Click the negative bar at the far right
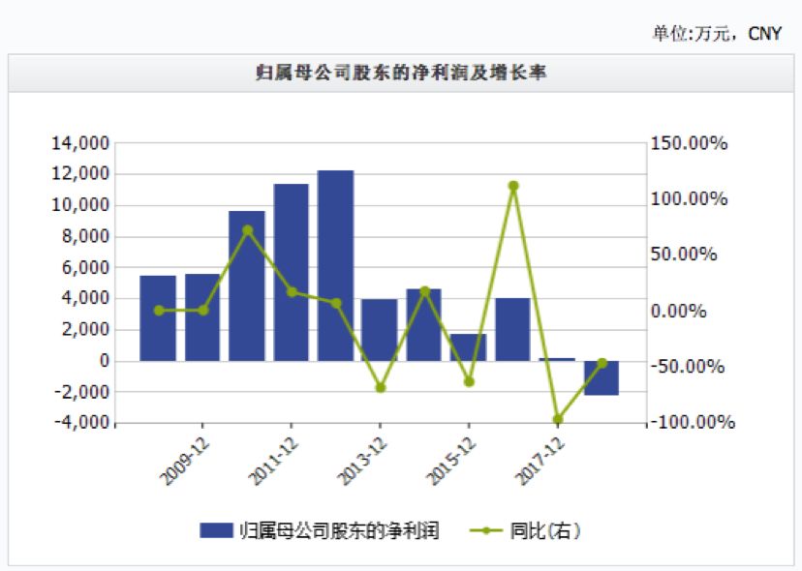The image size is (802, 571). 601,377
